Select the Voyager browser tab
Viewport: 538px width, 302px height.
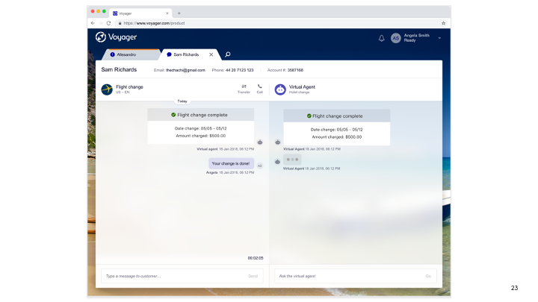pos(140,13)
